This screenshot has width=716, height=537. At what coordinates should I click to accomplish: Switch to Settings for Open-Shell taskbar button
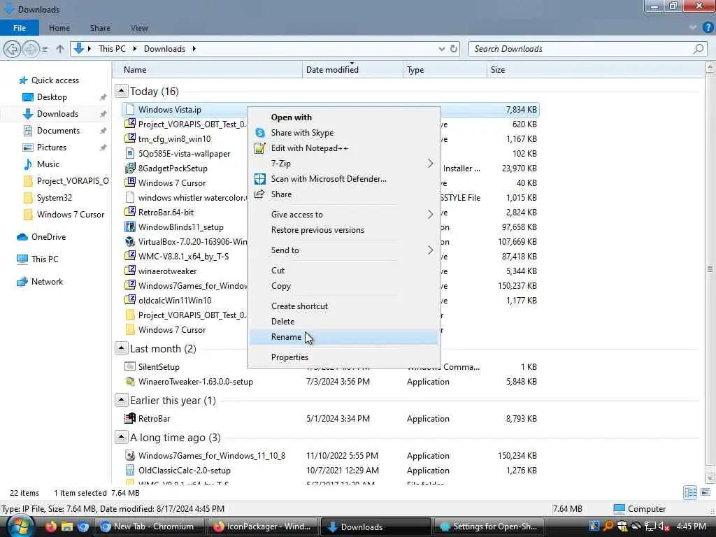coord(489,527)
